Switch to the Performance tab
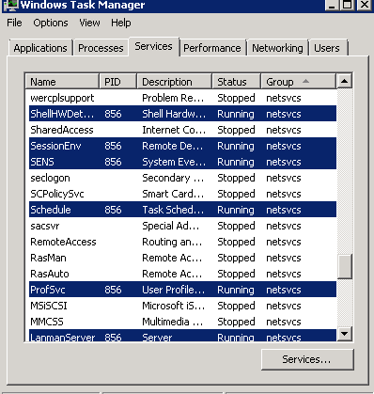The height and width of the screenshot is (394, 374). point(212,48)
